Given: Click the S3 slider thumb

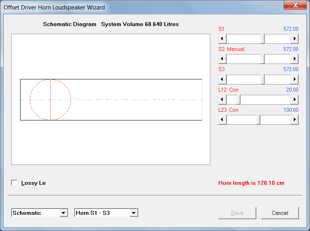Looking at the screenshot, I should pos(263,79).
